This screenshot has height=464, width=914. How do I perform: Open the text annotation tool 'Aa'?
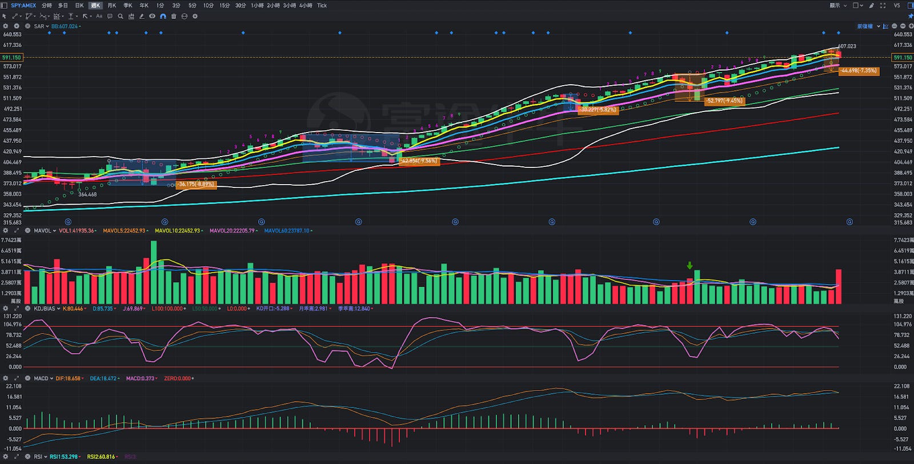[99, 16]
